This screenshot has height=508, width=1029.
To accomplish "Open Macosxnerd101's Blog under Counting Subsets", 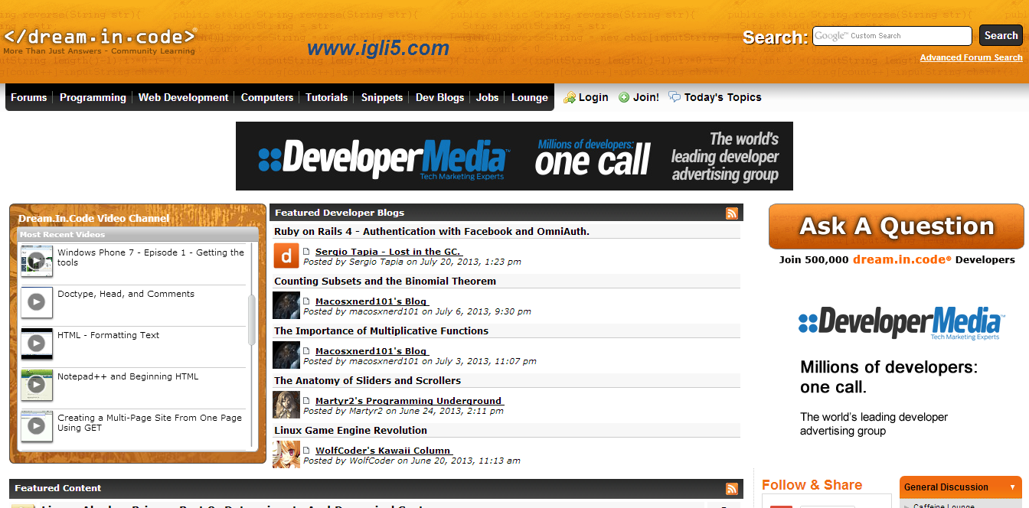I will point(372,301).
